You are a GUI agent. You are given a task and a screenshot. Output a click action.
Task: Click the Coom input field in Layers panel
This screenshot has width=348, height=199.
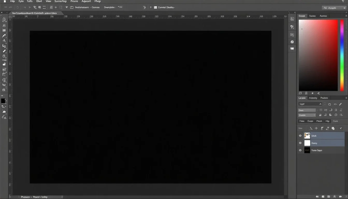[x=307, y=110]
